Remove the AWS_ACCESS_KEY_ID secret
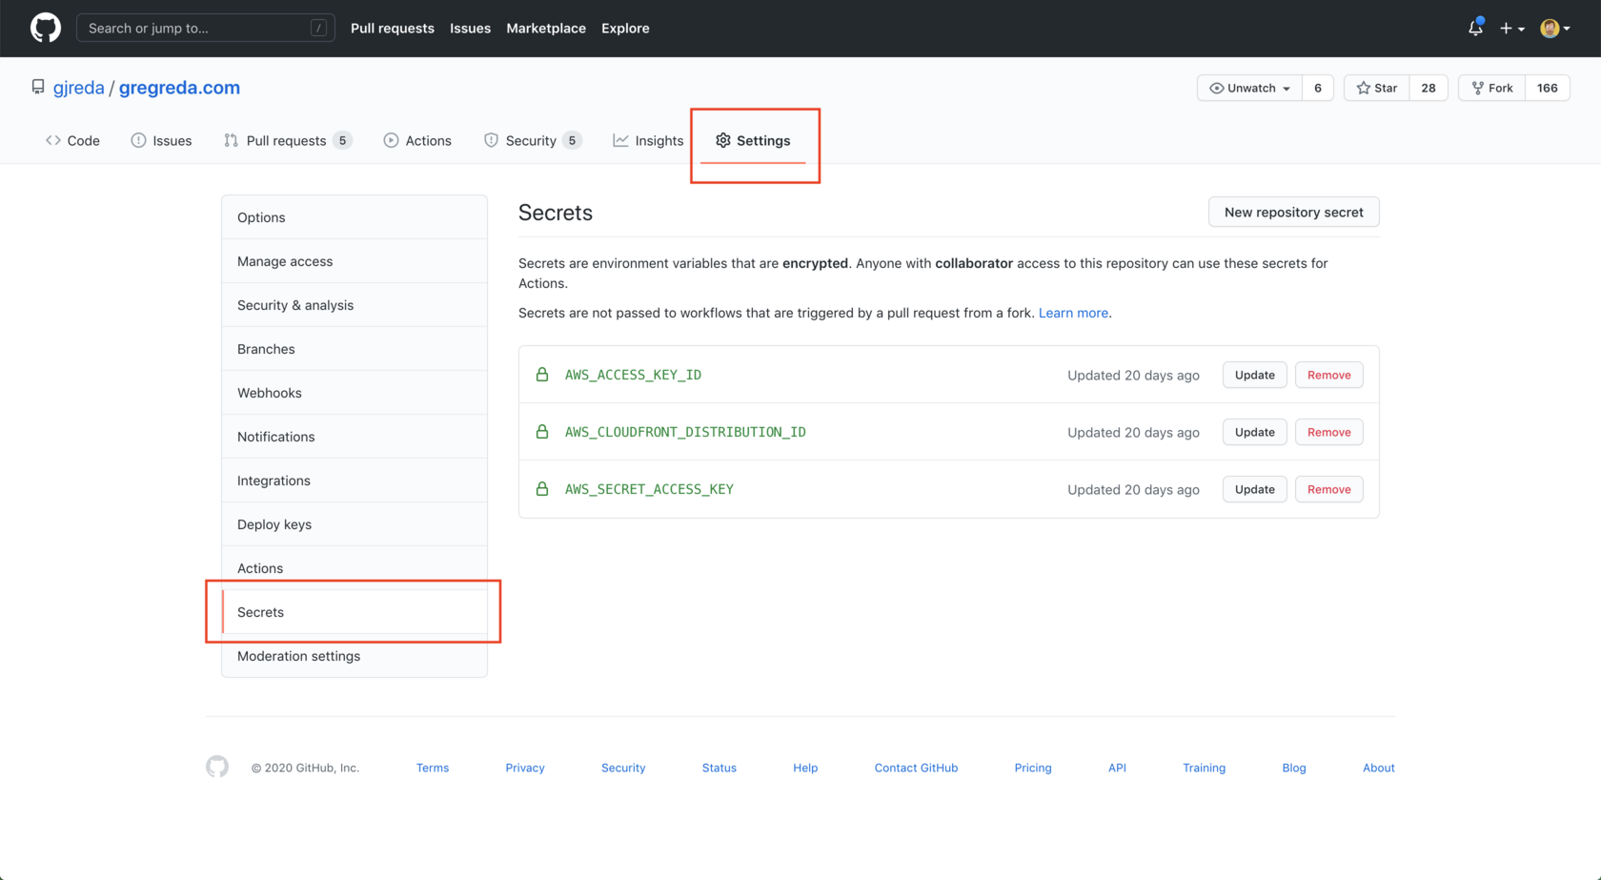 (x=1328, y=375)
